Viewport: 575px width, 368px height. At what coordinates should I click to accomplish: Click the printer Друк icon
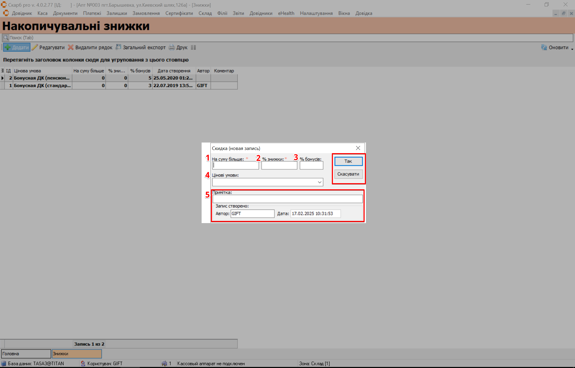(172, 47)
